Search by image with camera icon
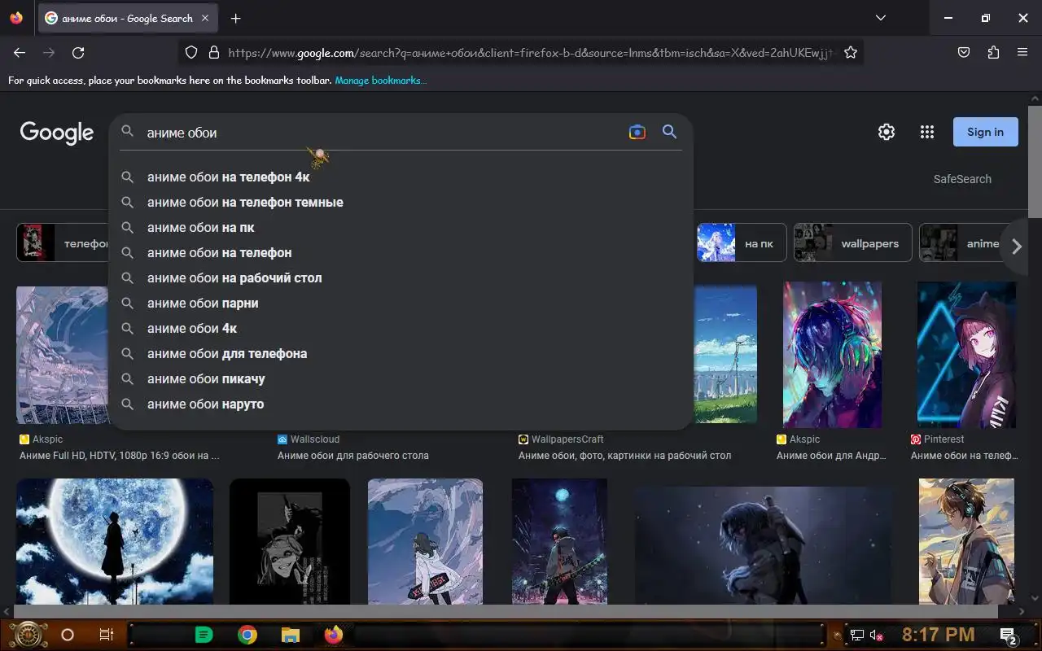Image resolution: width=1042 pixels, height=651 pixels. point(637,132)
